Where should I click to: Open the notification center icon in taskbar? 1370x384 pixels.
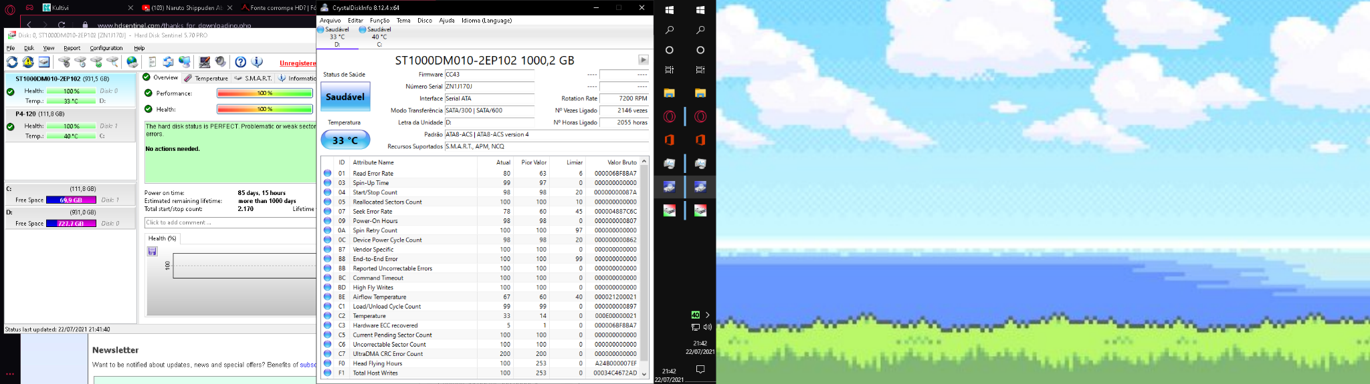pyautogui.click(x=700, y=369)
